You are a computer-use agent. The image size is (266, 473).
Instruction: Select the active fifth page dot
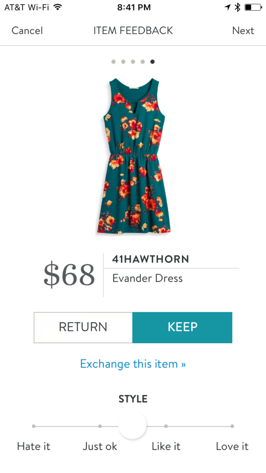point(152,61)
